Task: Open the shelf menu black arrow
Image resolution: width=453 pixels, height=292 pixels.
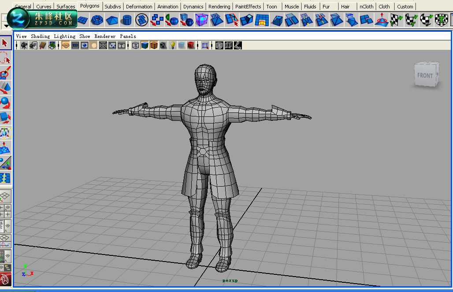Action: coord(6,26)
